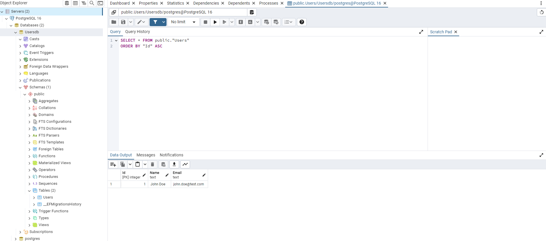The image size is (546, 241).
Task: Switch to the Statistics tab
Action: (175, 3)
